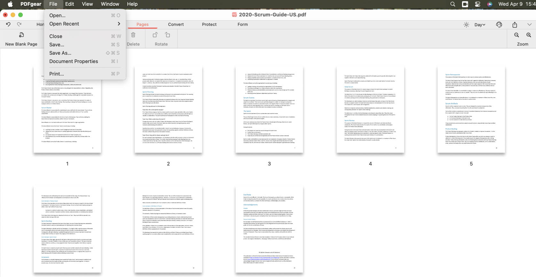The height and width of the screenshot is (277, 536).
Task: Choose Save As... from File menu
Action: point(85,53)
